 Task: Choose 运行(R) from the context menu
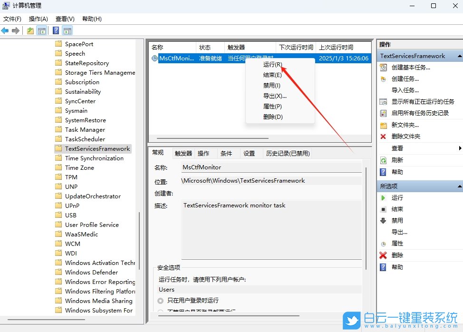[272, 65]
